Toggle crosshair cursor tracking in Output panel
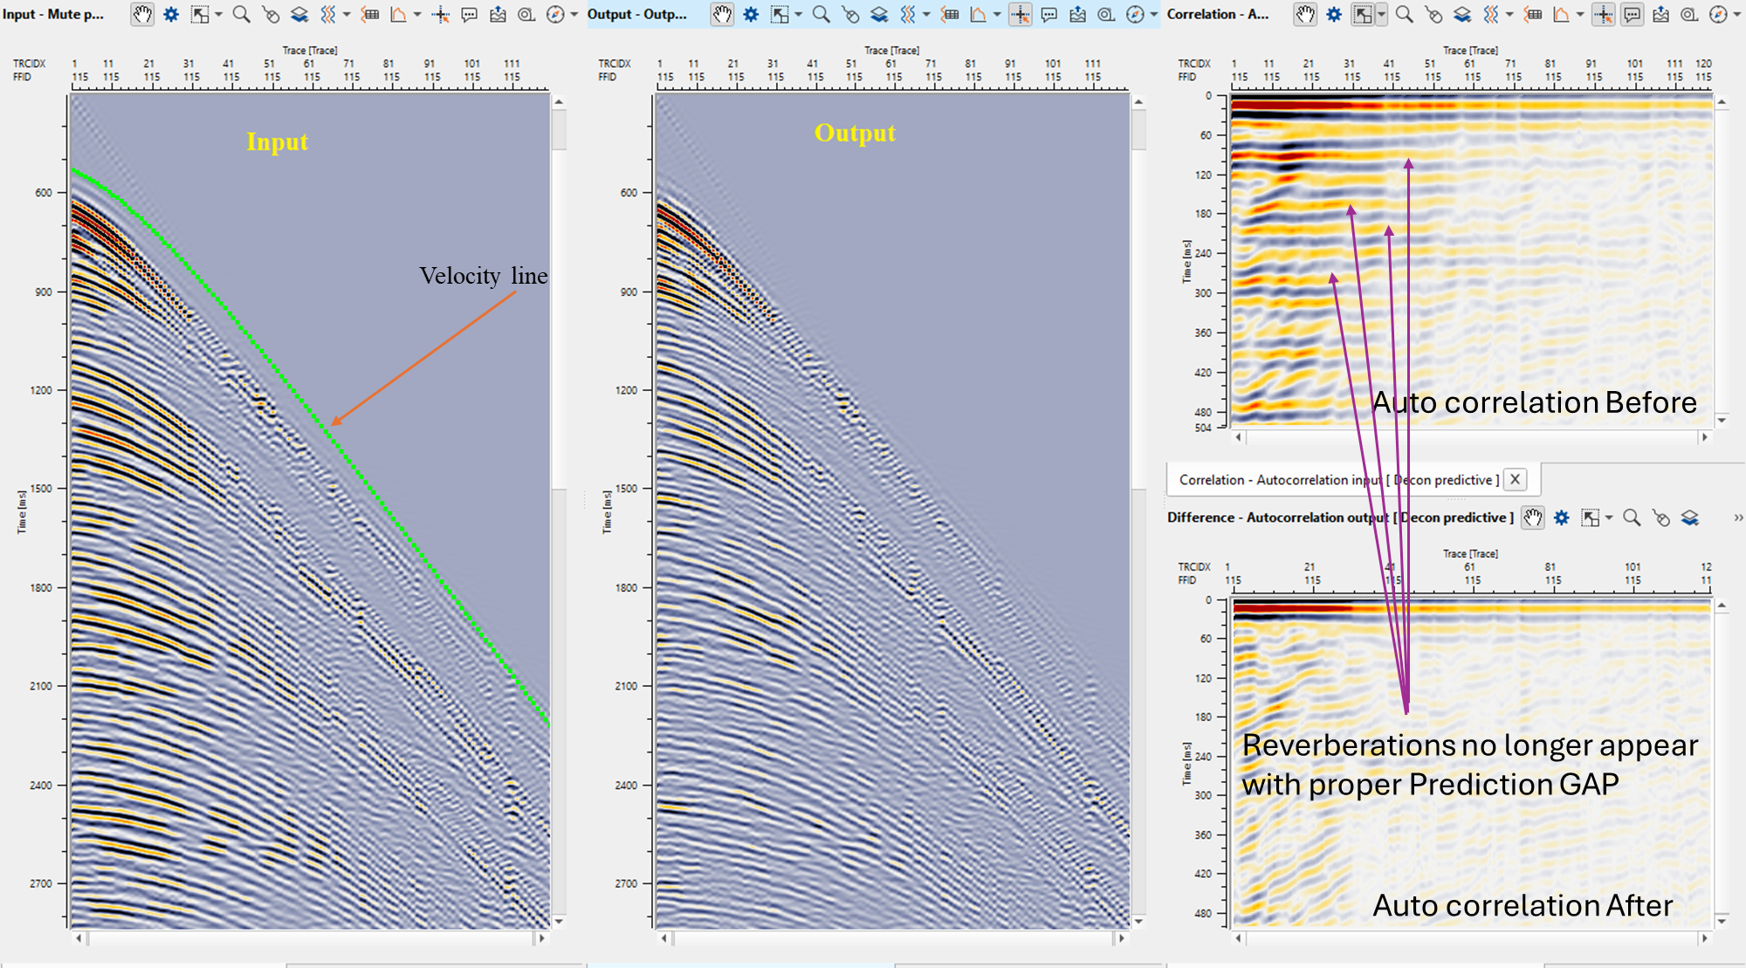 (x=1020, y=15)
